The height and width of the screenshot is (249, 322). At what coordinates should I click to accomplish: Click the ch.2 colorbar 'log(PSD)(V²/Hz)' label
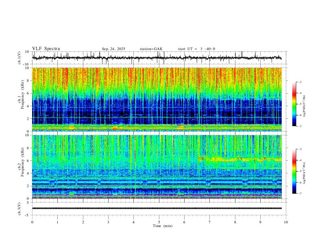coord(305,173)
